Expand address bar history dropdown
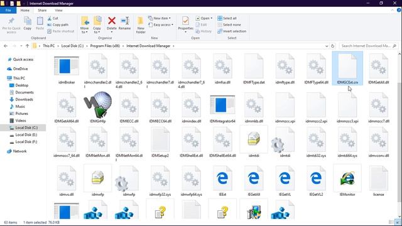This screenshot has height=226, width=402. click(327, 46)
